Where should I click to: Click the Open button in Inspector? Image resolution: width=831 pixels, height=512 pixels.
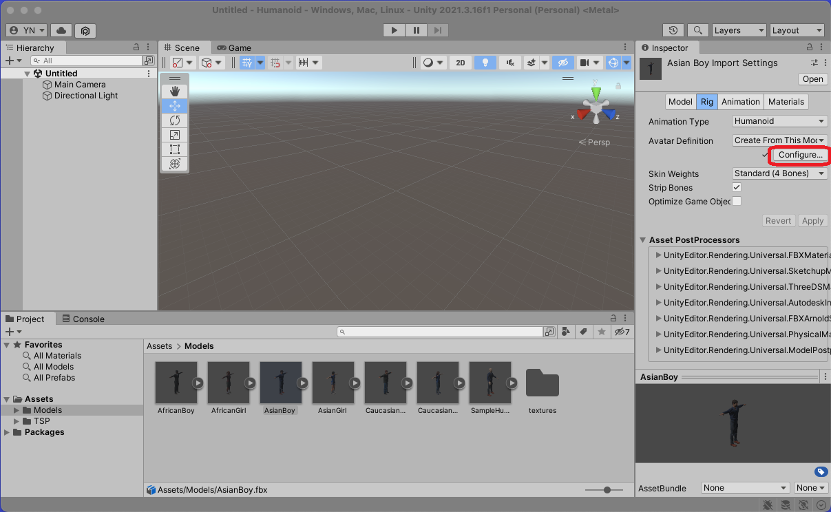tap(812, 79)
